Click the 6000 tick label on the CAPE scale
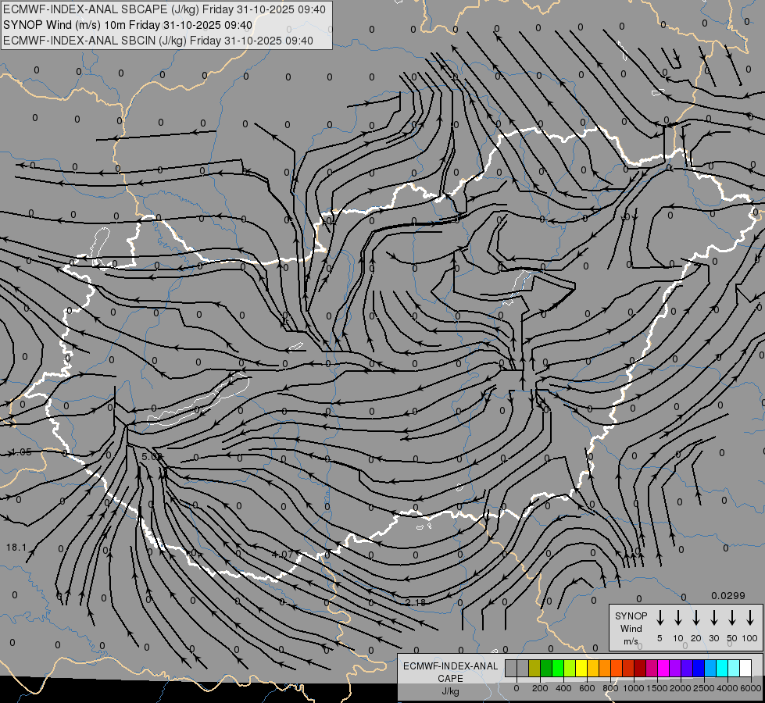The width and height of the screenshot is (765, 703). coord(751,688)
